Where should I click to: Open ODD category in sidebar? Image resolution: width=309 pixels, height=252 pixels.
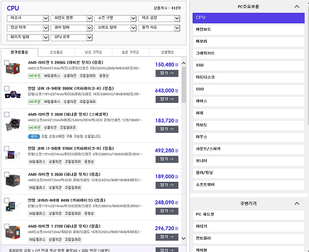coord(248,89)
